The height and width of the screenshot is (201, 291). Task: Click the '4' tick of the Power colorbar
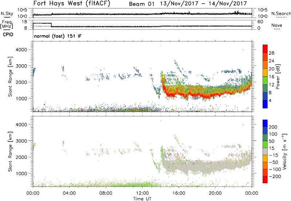point(270,100)
